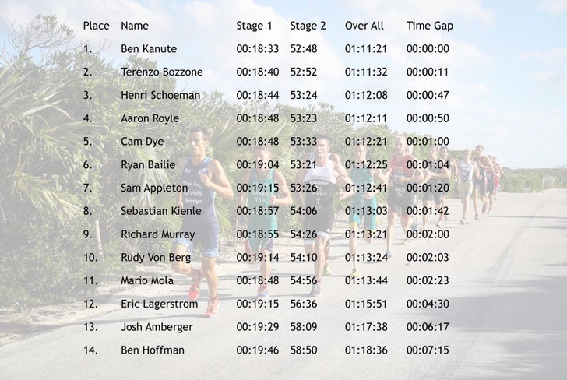The width and height of the screenshot is (567, 380).
Task: Select Henri Schoeman in the results
Action: click(160, 95)
